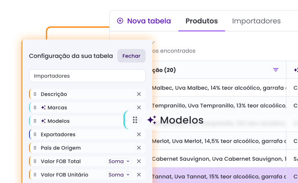298x183 pixels.
Task: Click the sparkle AI icon next to Marcas
Action: pos(43,107)
